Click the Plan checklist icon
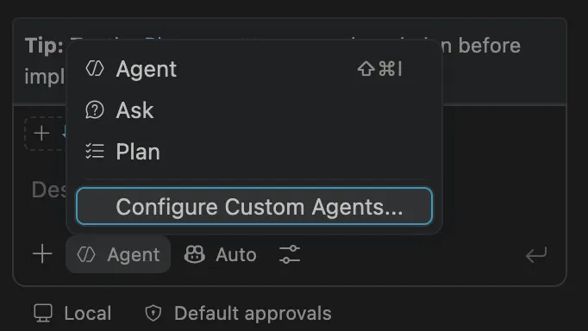 (95, 152)
